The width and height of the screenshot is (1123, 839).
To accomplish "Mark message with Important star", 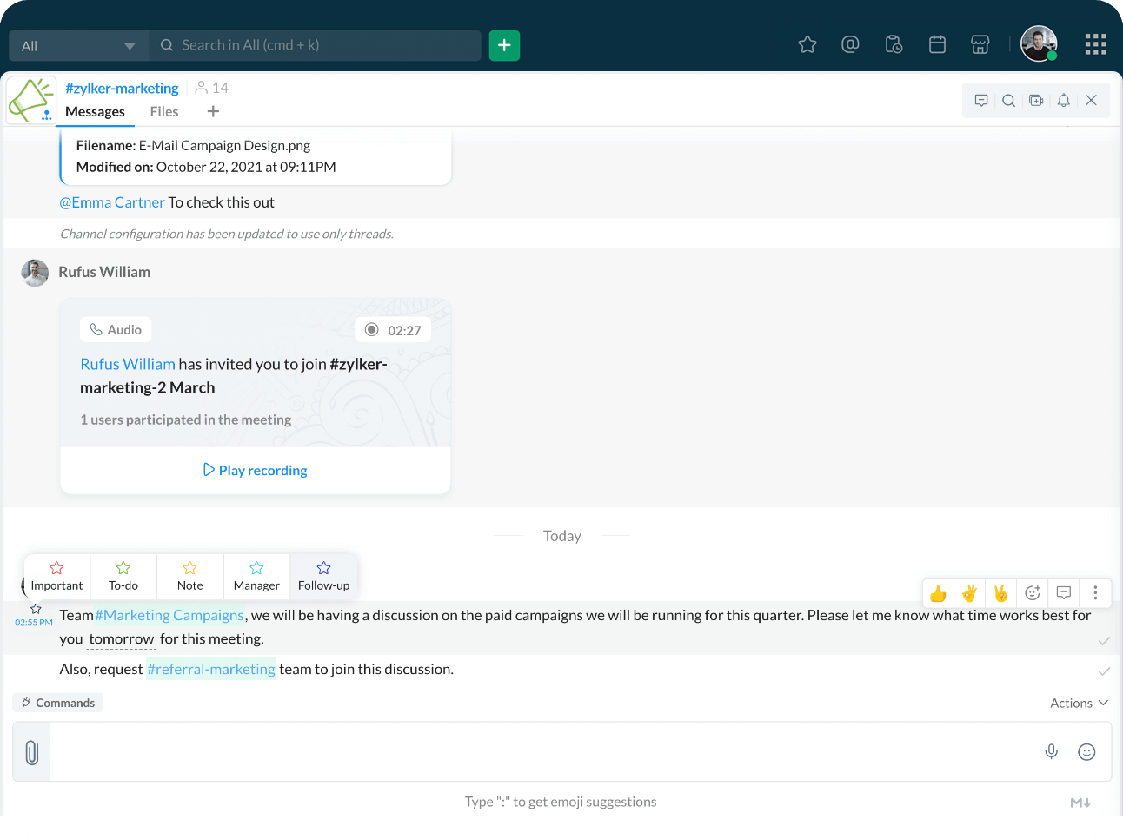I will pyautogui.click(x=57, y=576).
